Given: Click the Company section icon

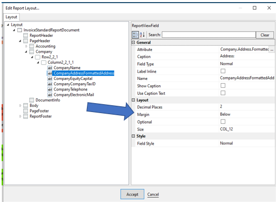Looking at the screenshot, I should pos(32,52).
